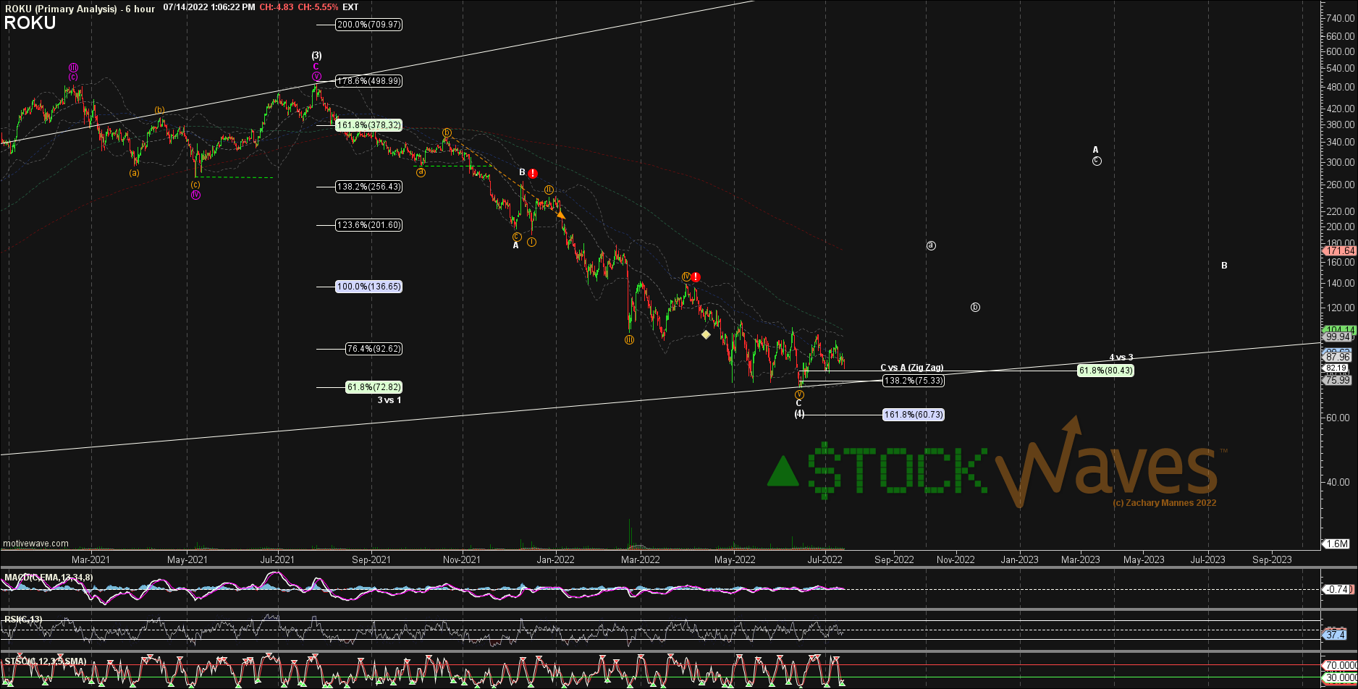Click the Jul-2022 date on the time axis
Viewport: 1358px width, 689px height.
825,559
